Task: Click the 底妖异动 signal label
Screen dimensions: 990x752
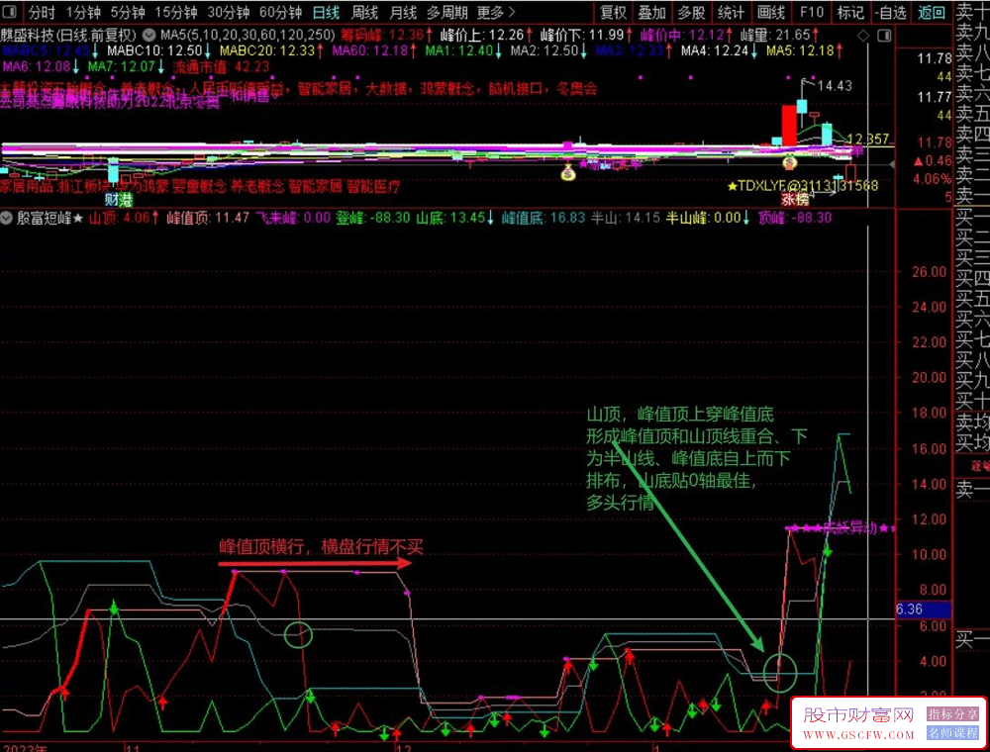Action: coord(850,528)
